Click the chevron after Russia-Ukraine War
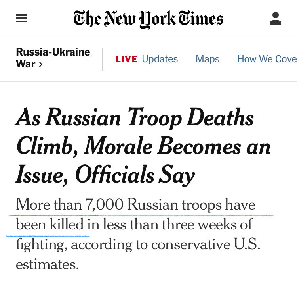Screen dimensions: 297x281 (40, 64)
